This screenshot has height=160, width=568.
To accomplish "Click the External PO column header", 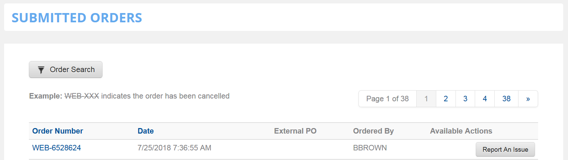I will (x=295, y=131).
